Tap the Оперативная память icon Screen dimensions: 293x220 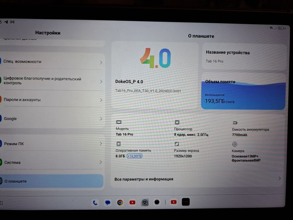118,144
